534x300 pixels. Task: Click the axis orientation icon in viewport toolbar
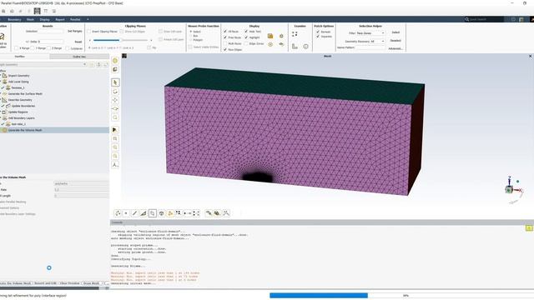pos(115,165)
